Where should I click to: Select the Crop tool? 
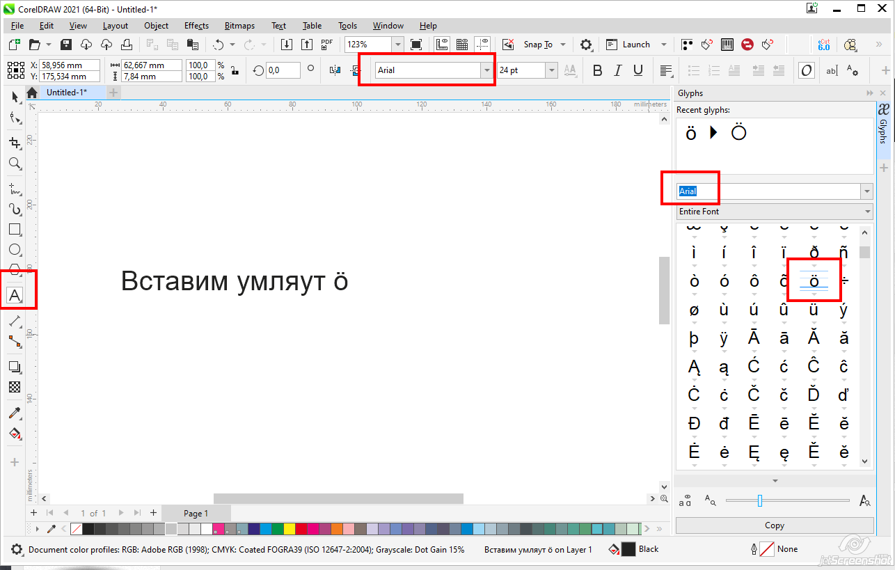pos(15,143)
